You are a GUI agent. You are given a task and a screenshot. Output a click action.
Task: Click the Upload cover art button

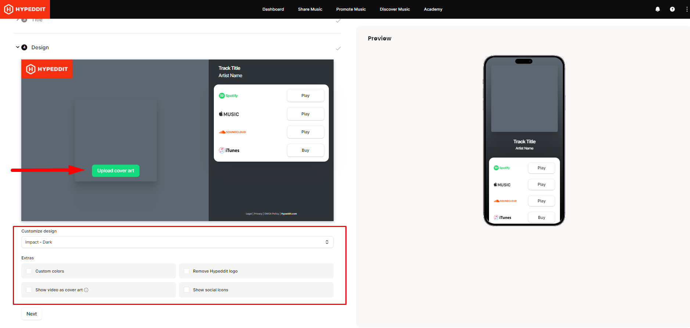[115, 171]
